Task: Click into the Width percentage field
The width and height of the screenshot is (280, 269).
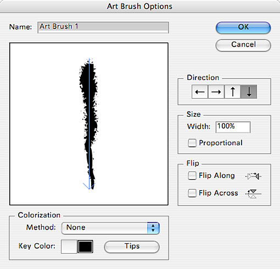Action: click(x=233, y=127)
